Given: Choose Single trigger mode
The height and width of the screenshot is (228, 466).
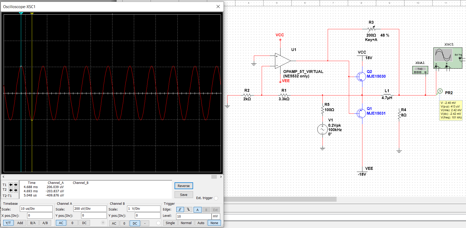Looking at the screenshot, I should point(170,223).
